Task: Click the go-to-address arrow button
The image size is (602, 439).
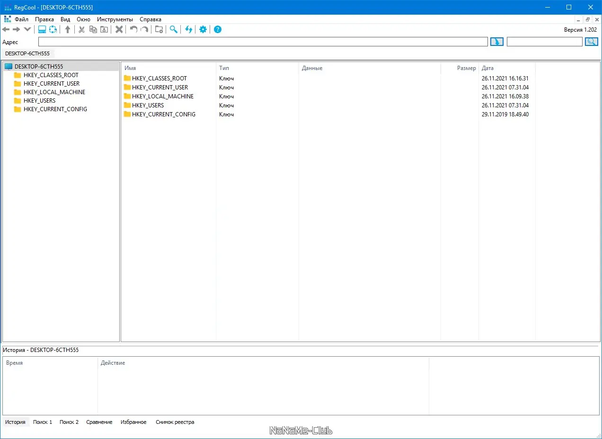Action: (x=496, y=42)
